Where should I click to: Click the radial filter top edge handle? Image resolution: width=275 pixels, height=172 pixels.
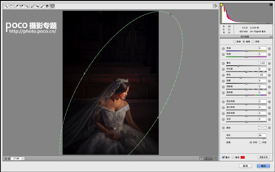(x=170, y=14)
